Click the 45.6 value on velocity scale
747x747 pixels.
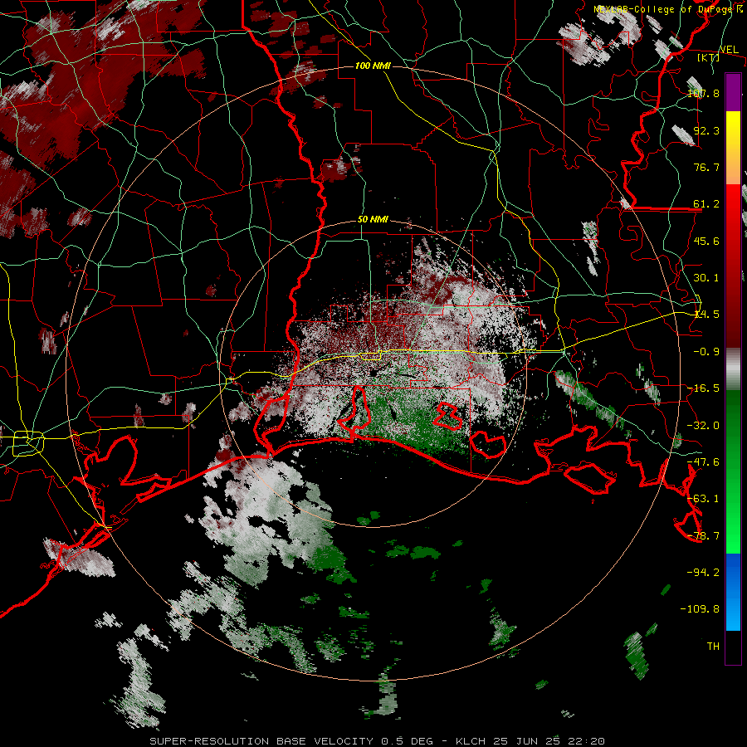[x=706, y=241]
